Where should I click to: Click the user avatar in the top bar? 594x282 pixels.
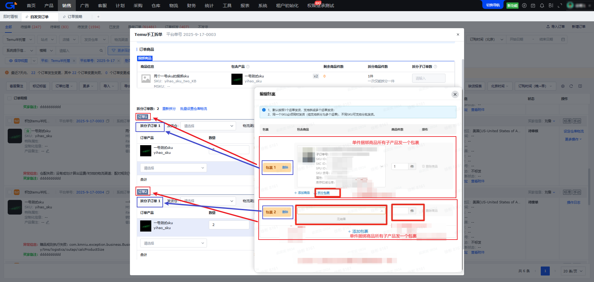[x=570, y=5]
